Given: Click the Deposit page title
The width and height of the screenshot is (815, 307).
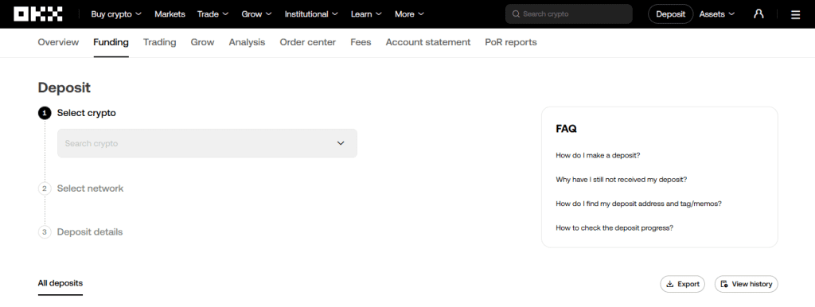Looking at the screenshot, I should [64, 87].
